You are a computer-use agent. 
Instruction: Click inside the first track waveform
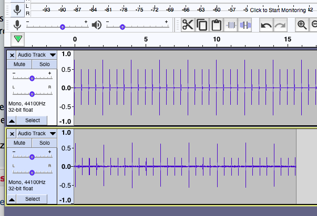(x=195, y=88)
